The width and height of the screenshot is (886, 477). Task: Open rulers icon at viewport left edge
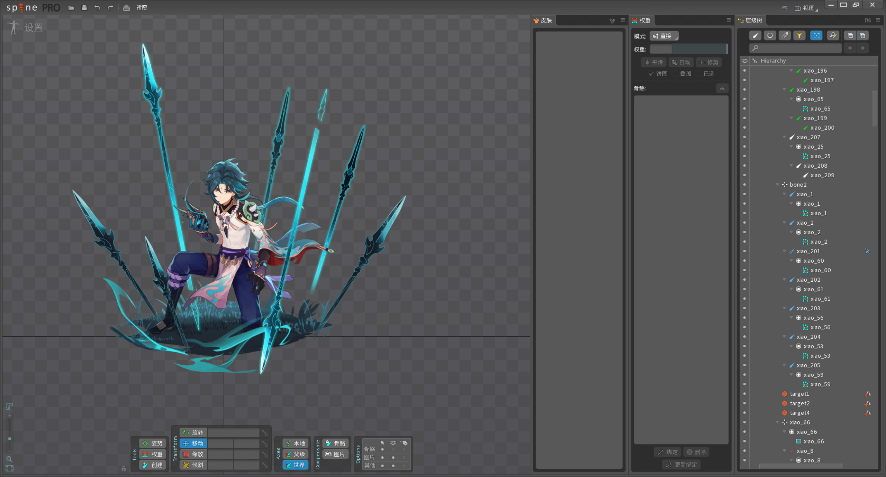click(10, 406)
